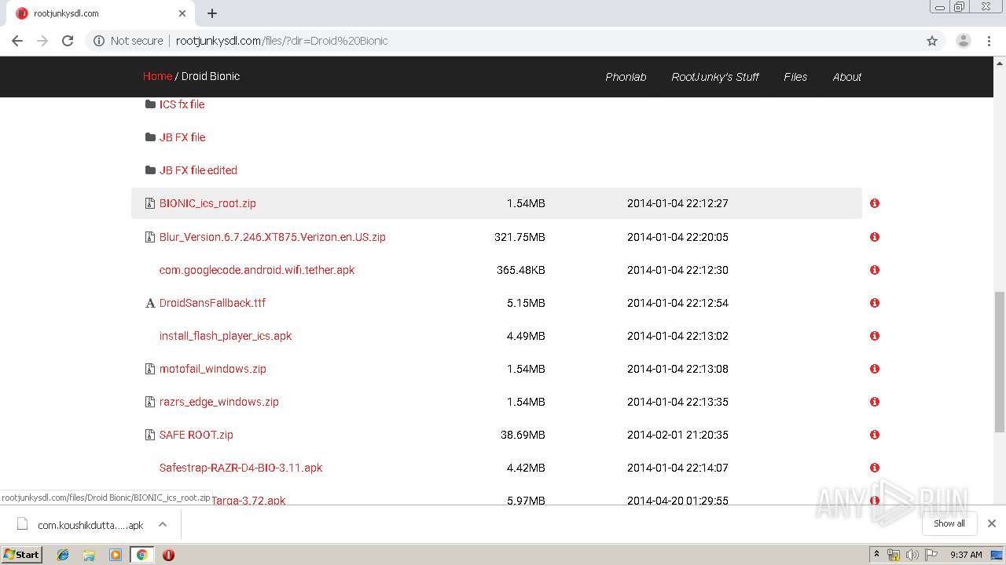Go back with browser back arrow
1006x565 pixels.
17,41
